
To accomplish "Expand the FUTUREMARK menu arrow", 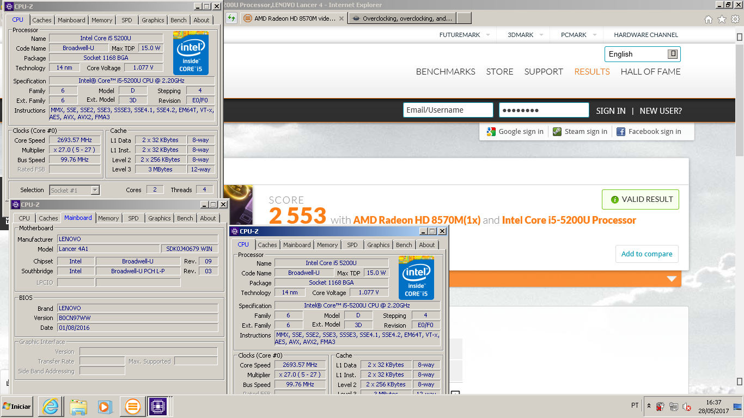I will point(487,35).
